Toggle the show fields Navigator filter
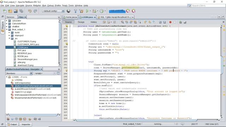The width and height of the screenshot is (226, 127). (12, 119)
